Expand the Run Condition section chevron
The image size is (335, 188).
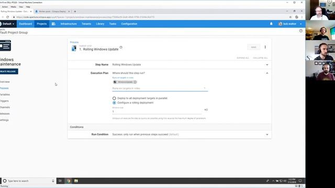click(267, 135)
